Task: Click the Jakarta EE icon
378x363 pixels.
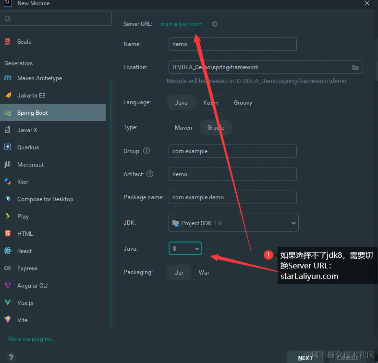Action: (x=8, y=95)
